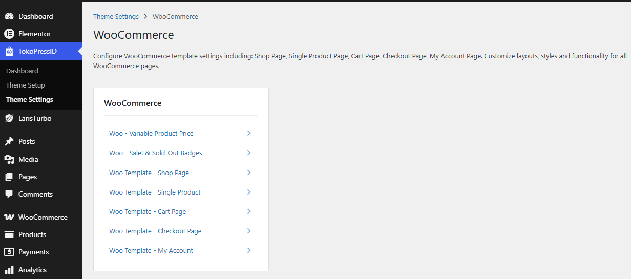Open the Pages menu item
The image size is (631, 279).
(41, 177)
